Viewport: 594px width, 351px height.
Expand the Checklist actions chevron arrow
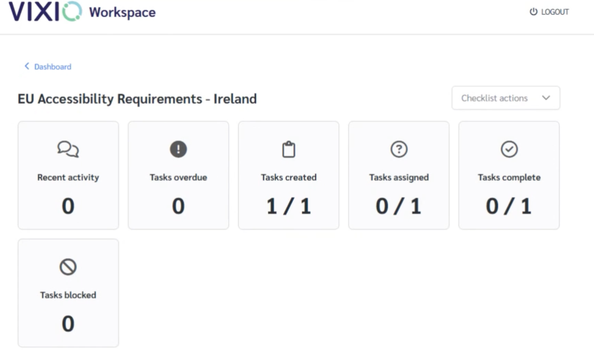pyautogui.click(x=546, y=98)
